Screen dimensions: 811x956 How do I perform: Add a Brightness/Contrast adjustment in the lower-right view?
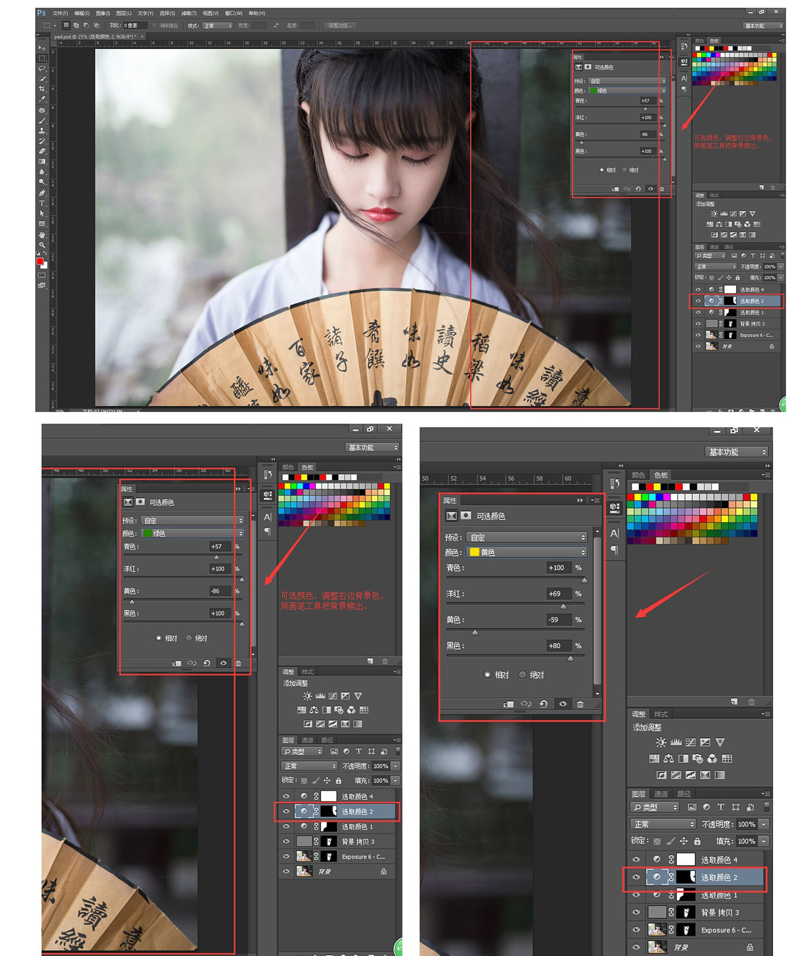point(661,742)
